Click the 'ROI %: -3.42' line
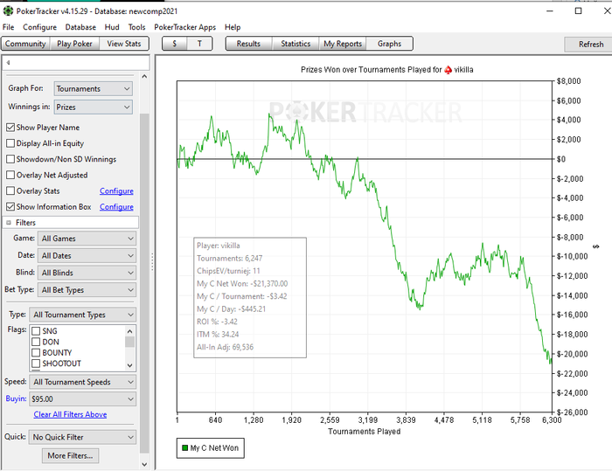 [x=217, y=322]
